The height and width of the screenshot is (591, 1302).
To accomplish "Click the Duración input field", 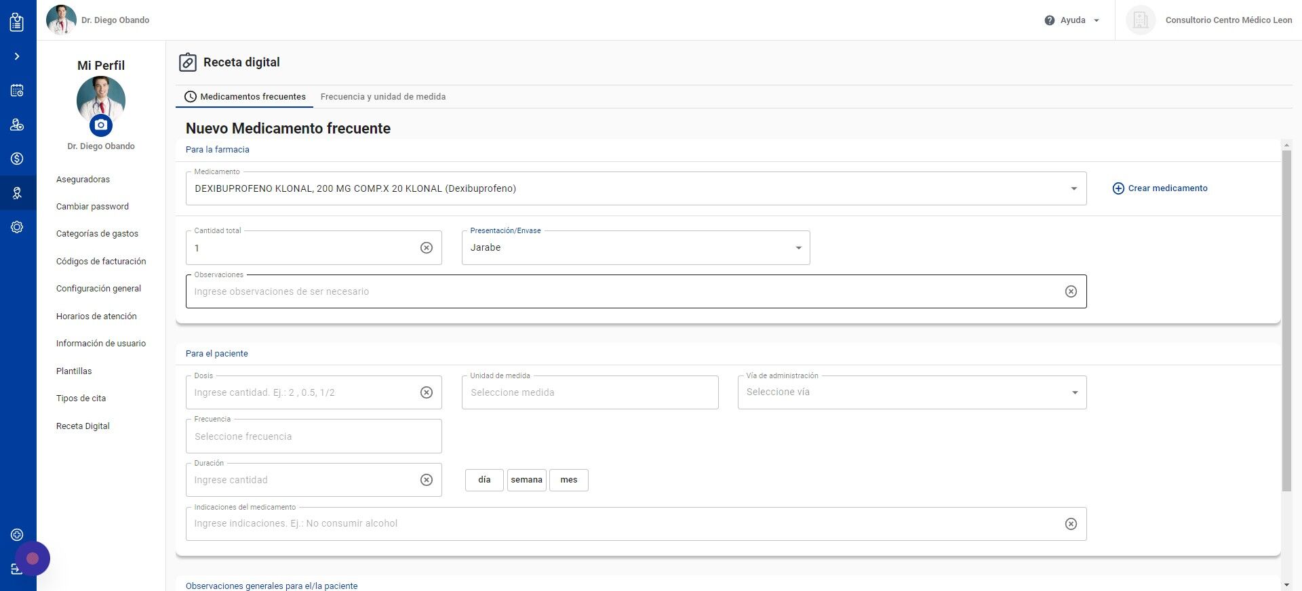I will pos(313,480).
